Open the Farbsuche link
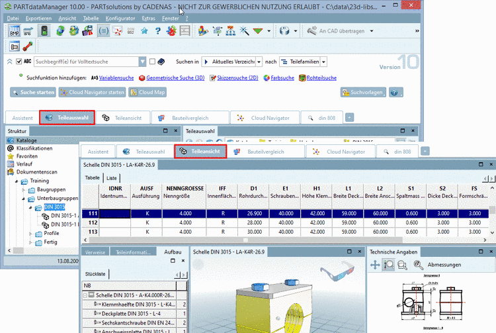496x333 pixels. click(282, 78)
